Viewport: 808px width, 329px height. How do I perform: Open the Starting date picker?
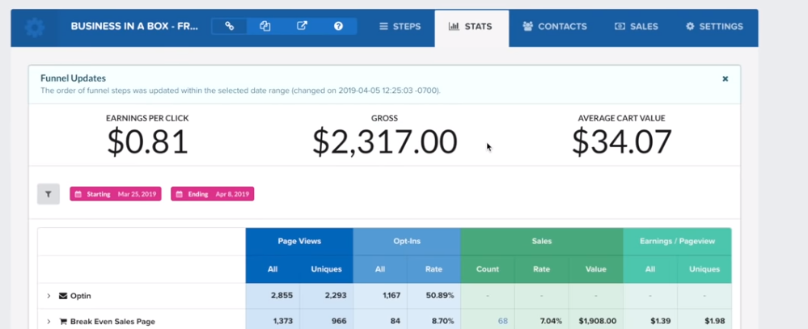(x=116, y=194)
